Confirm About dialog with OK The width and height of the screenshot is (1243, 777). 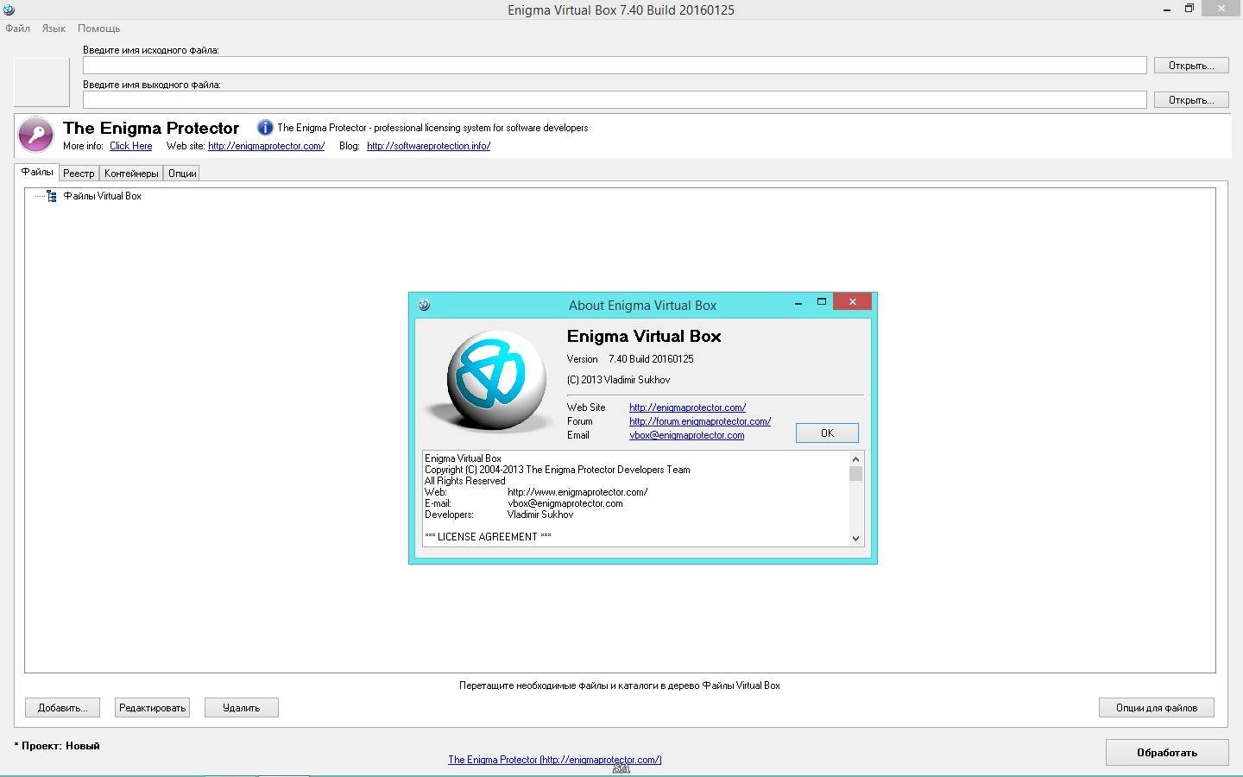[827, 433]
